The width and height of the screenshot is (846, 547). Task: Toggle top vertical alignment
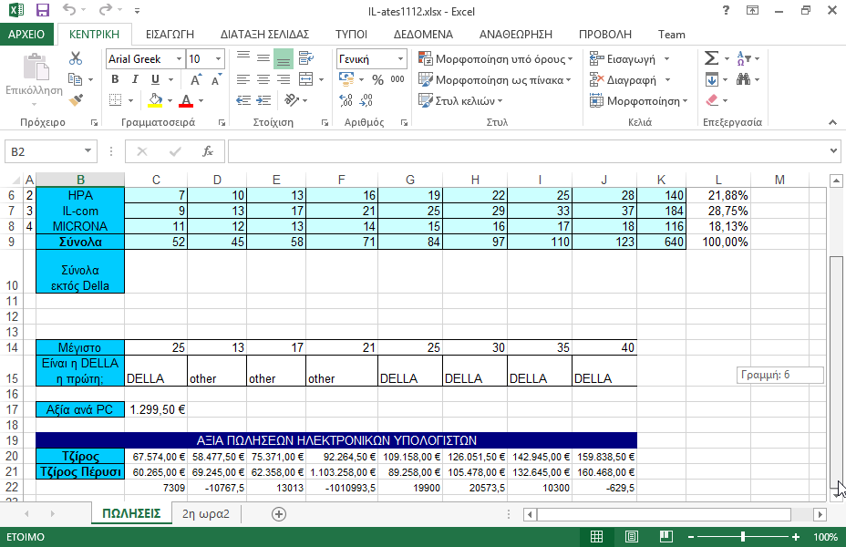[x=243, y=57]
